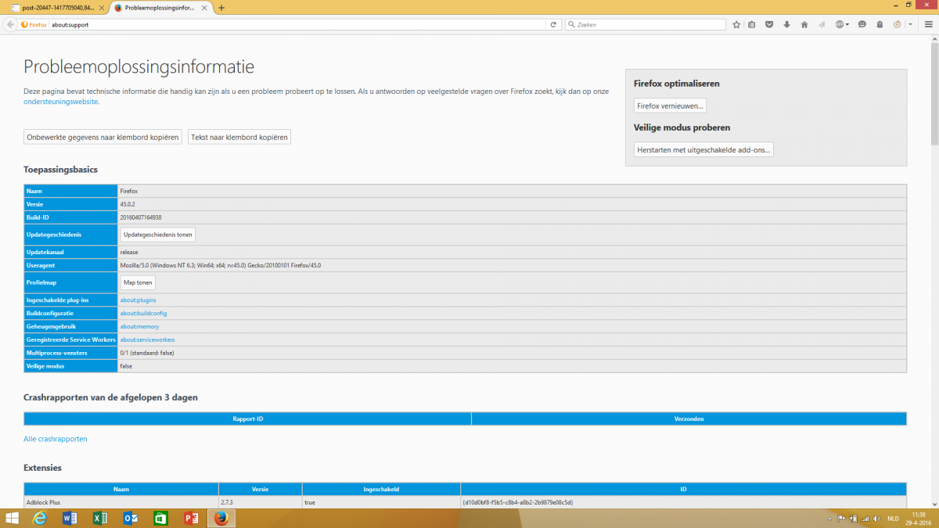The height and width of the screenshot is (528, 939).
Task: Click Tekst naar klembord kopiëren button
Action: pyautogui.click(x=239, y=137)
